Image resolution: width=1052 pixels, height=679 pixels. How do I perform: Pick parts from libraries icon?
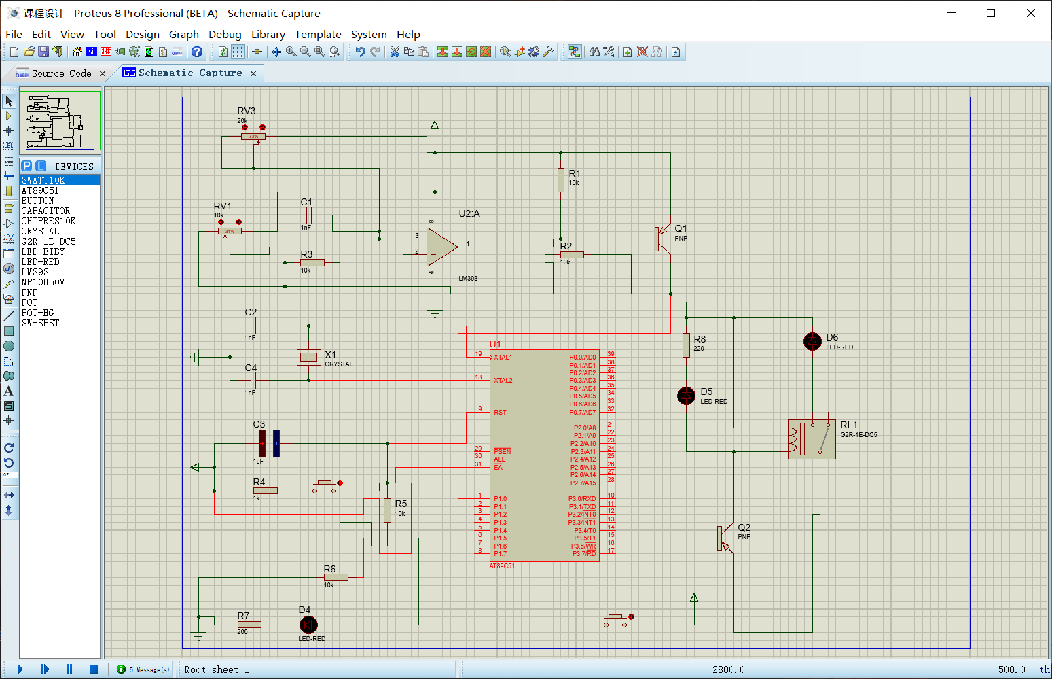point(505,52)
